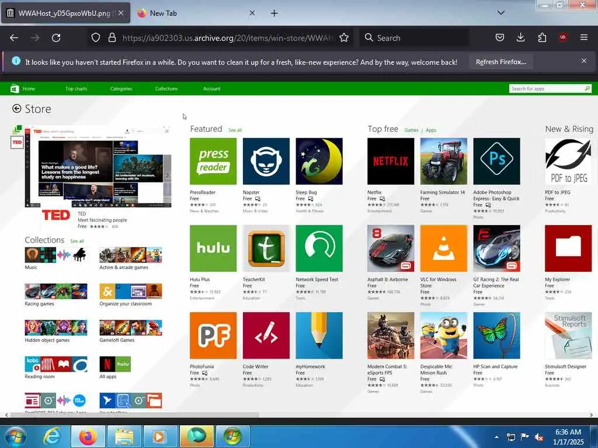Filter Top free by Apps
The image size is (598, 448).
[431, 130]
